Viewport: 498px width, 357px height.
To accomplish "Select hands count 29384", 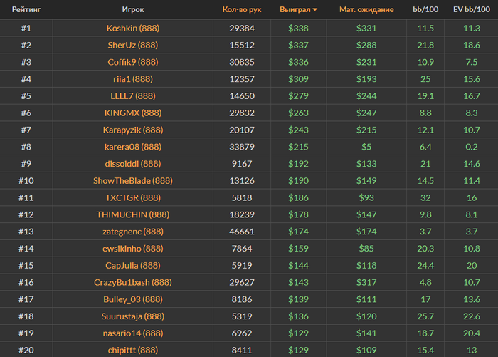I will click(x=242, y=29).
